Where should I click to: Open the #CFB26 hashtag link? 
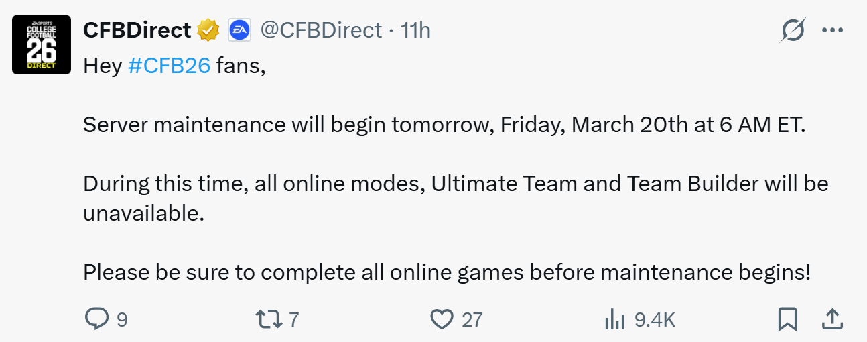point(169,66)
